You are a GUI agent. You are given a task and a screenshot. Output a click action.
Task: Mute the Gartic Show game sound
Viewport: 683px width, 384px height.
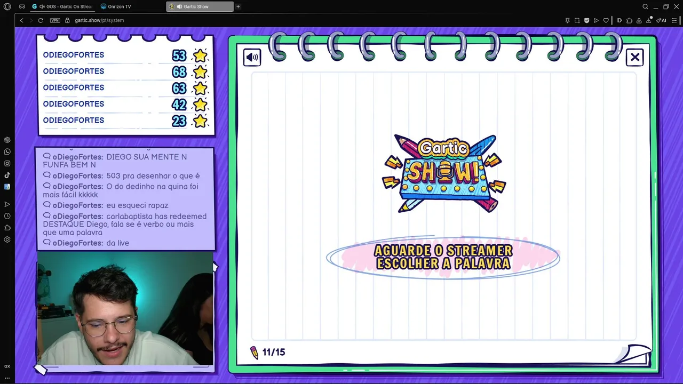(252, 57)
